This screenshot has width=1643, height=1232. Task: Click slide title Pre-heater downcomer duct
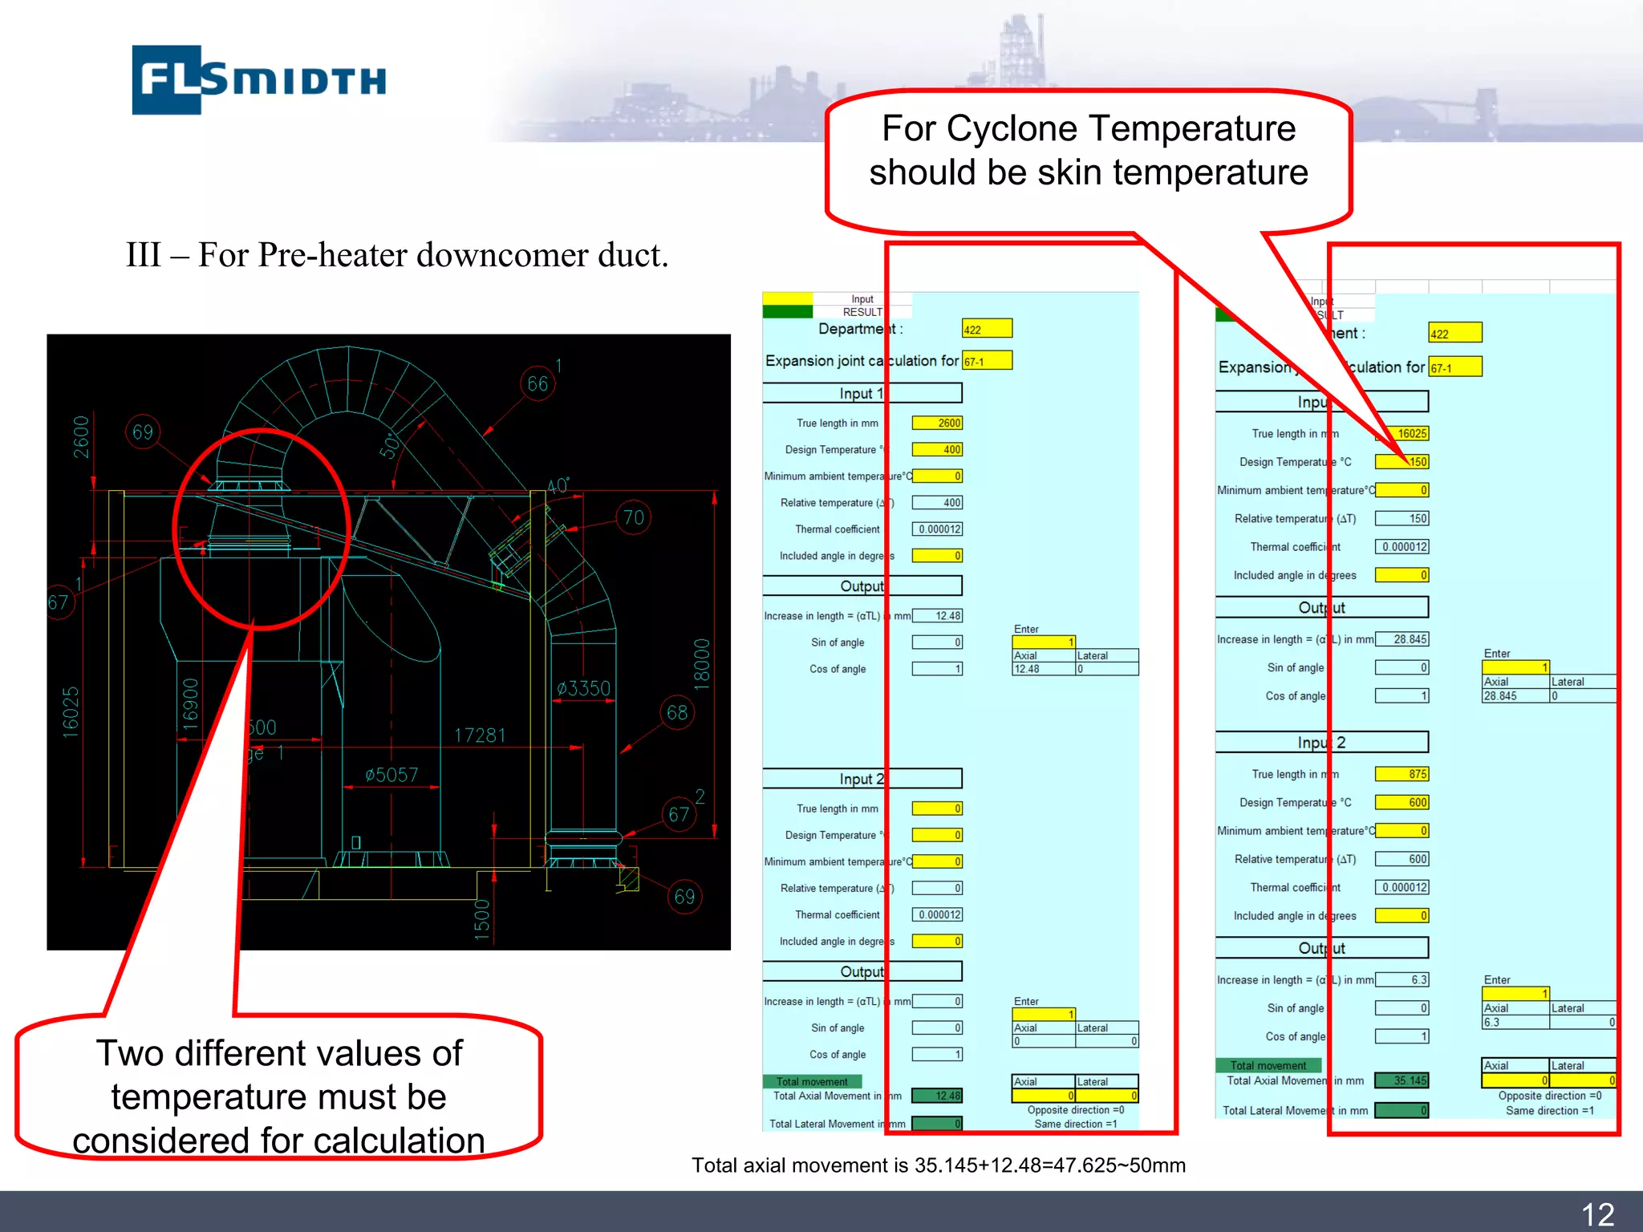[x=397, y=255]
